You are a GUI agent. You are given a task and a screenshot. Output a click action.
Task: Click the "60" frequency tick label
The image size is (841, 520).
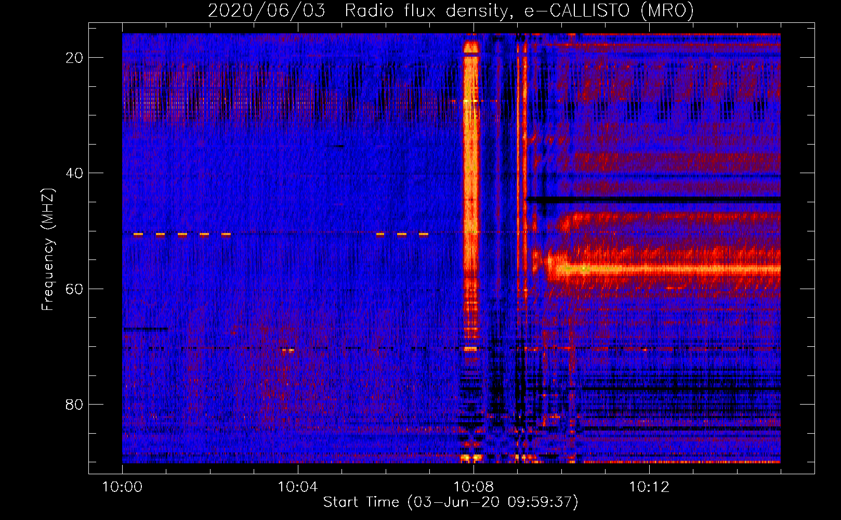click(74, 289)
